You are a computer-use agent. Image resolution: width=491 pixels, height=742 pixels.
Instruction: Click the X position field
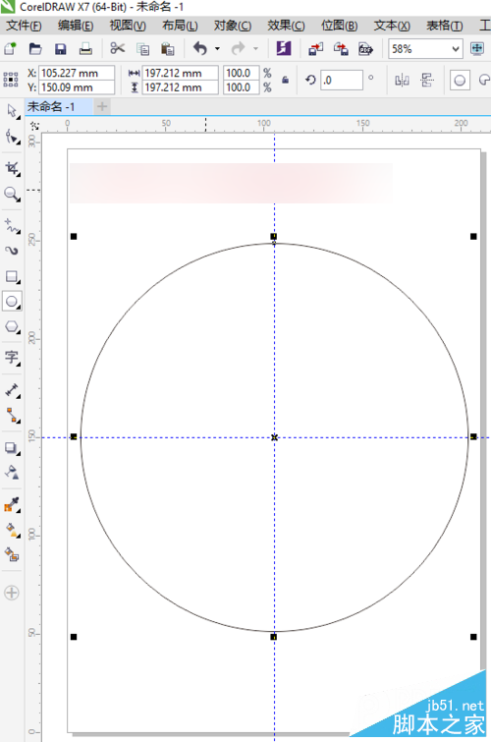click(77, 73)
